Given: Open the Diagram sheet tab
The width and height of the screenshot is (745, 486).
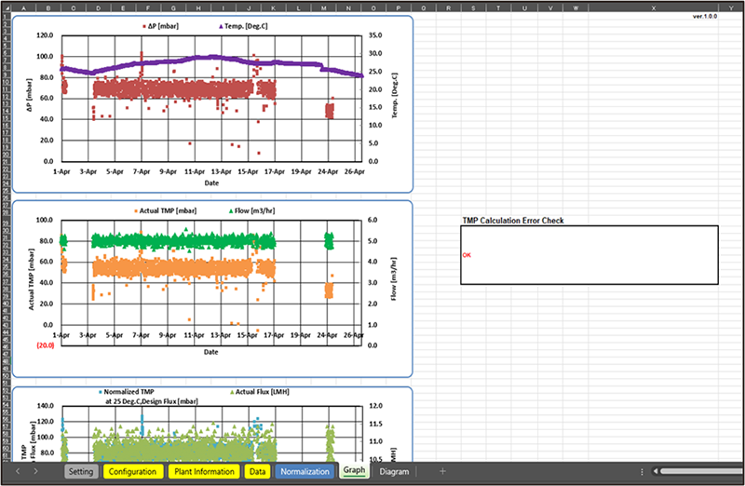Looking at the screenshot, I should click(394, 472).
